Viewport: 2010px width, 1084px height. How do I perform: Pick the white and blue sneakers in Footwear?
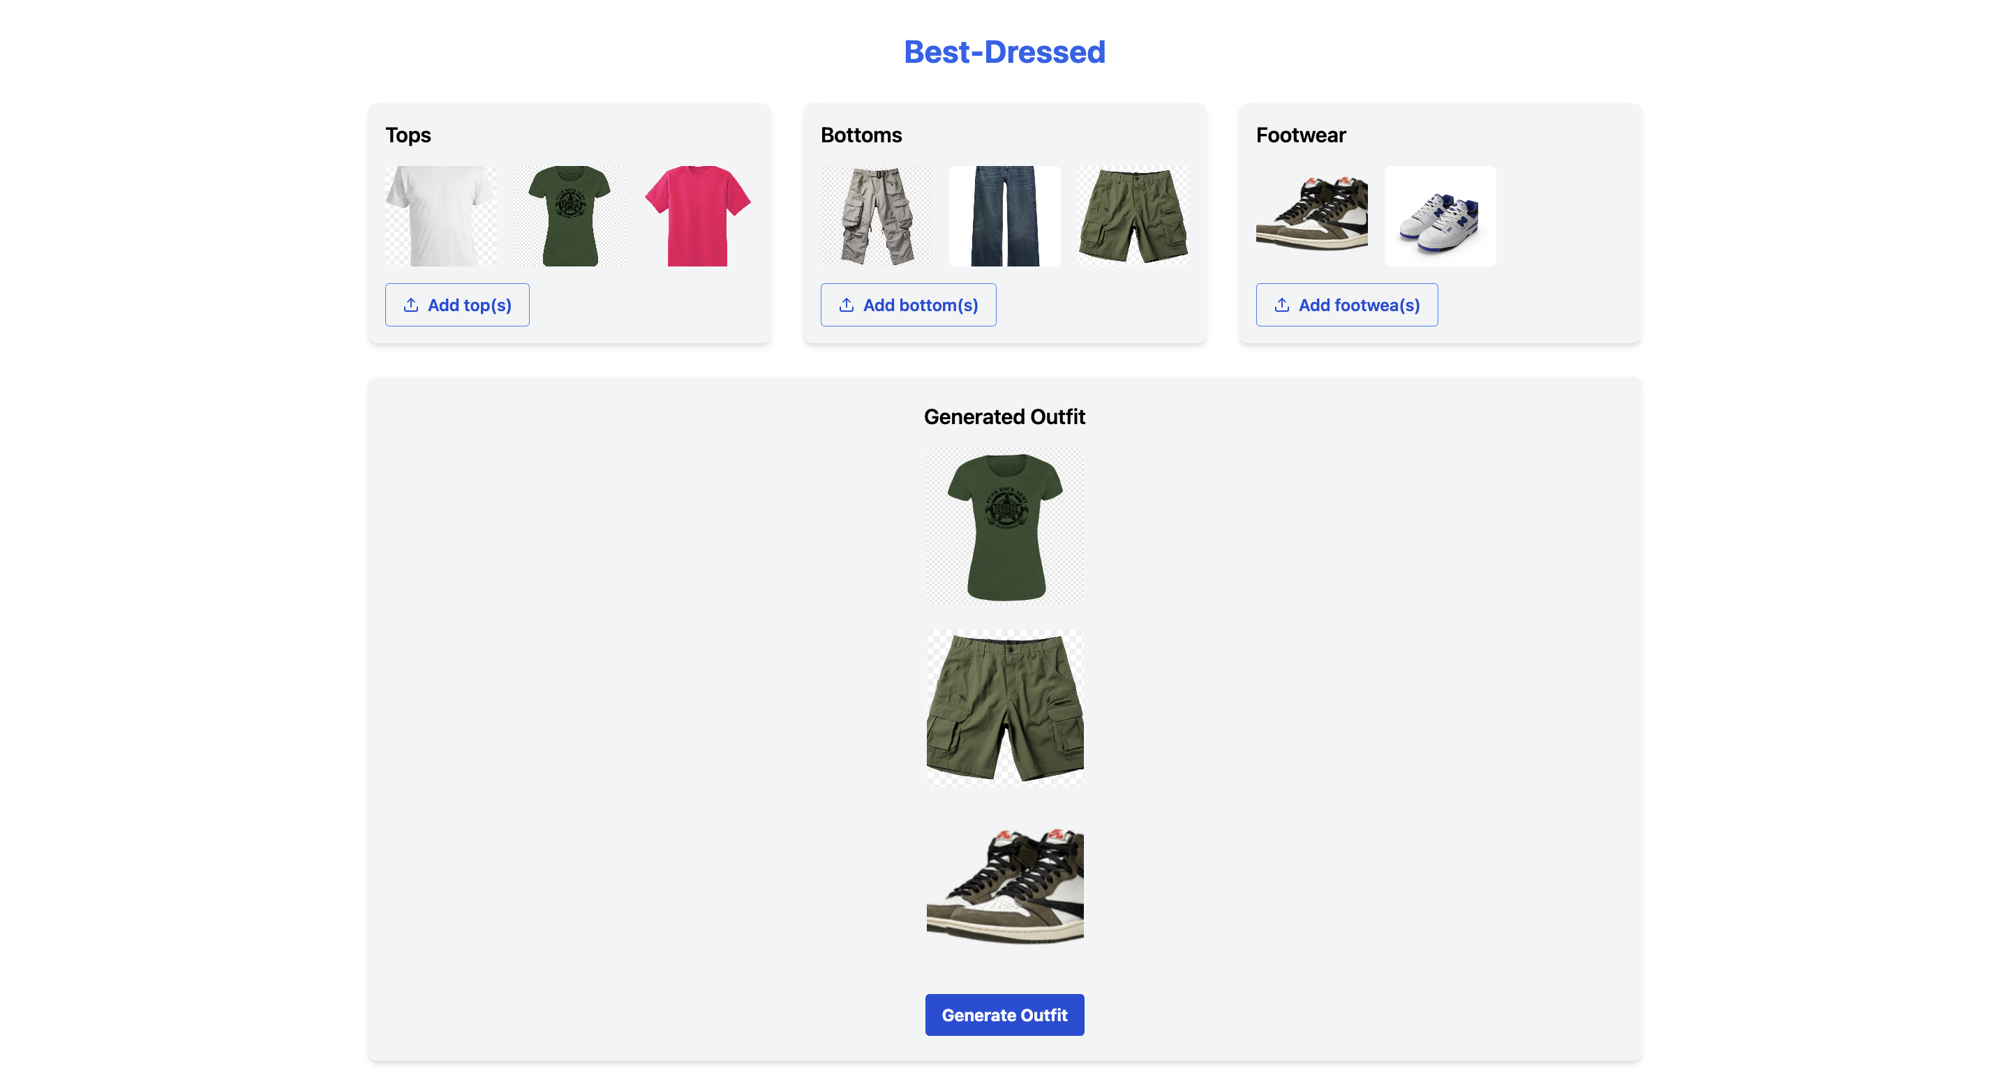[1440, 216]
